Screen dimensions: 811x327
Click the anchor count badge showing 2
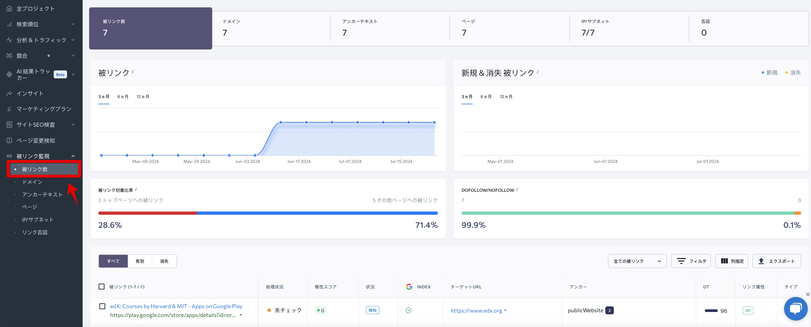click(609, 310)
